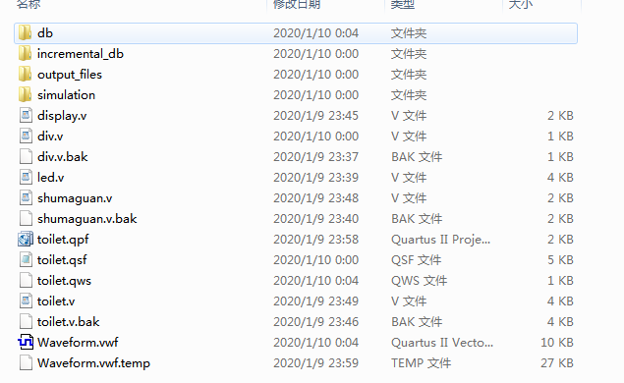
Task: Select the simulation folder name
Action: (66, 95)
